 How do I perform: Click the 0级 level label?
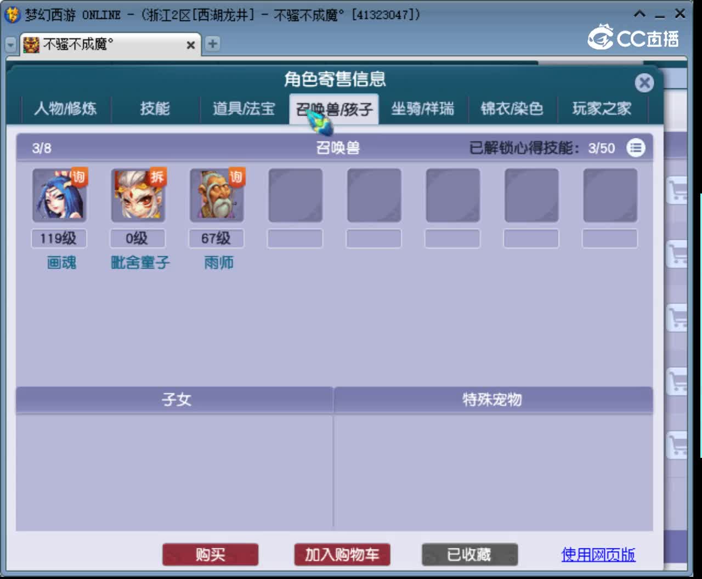click(x=137, y=239)
